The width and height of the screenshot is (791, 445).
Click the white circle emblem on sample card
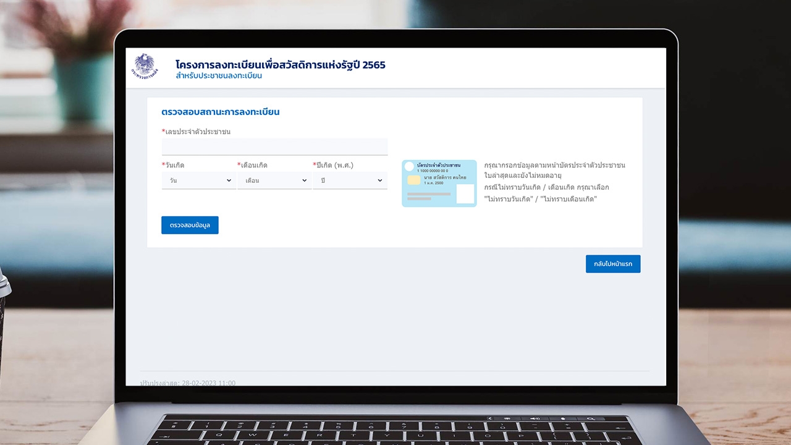coord(409,166)
